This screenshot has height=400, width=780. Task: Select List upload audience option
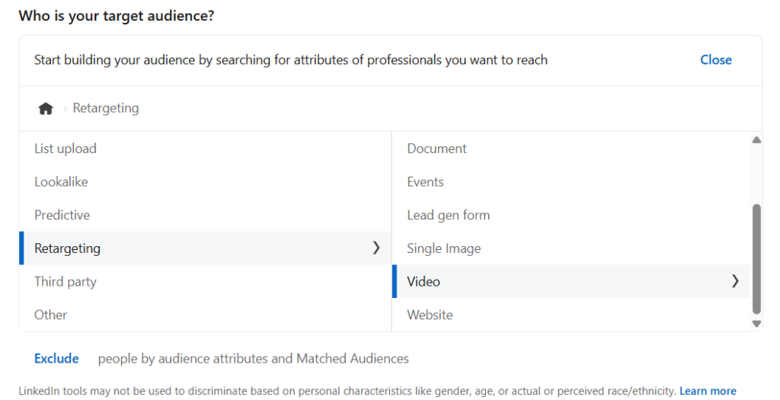(205, 149)
